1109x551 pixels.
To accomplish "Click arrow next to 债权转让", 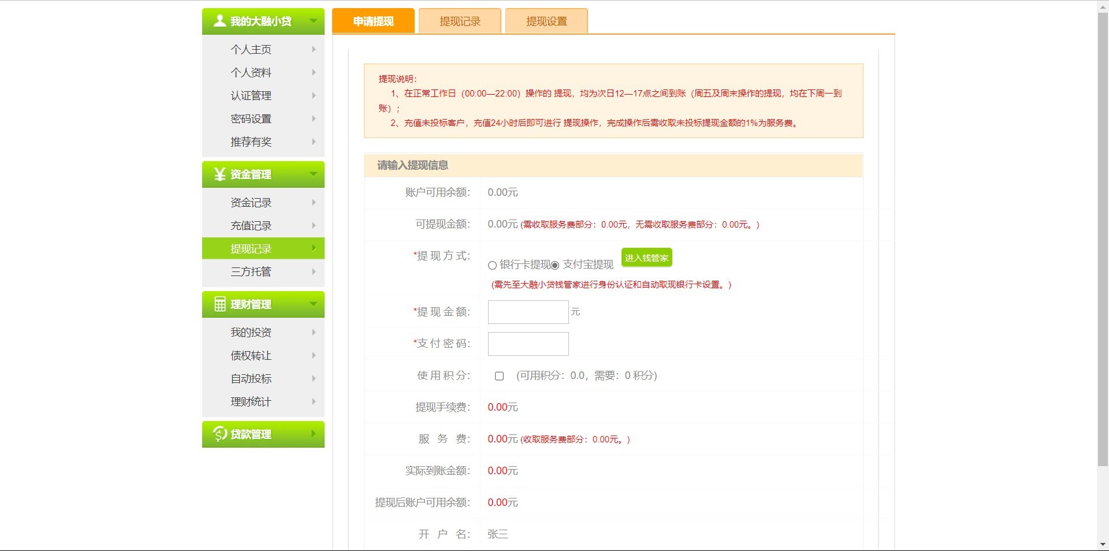I will pyautogui.click(x=314, y=355).
